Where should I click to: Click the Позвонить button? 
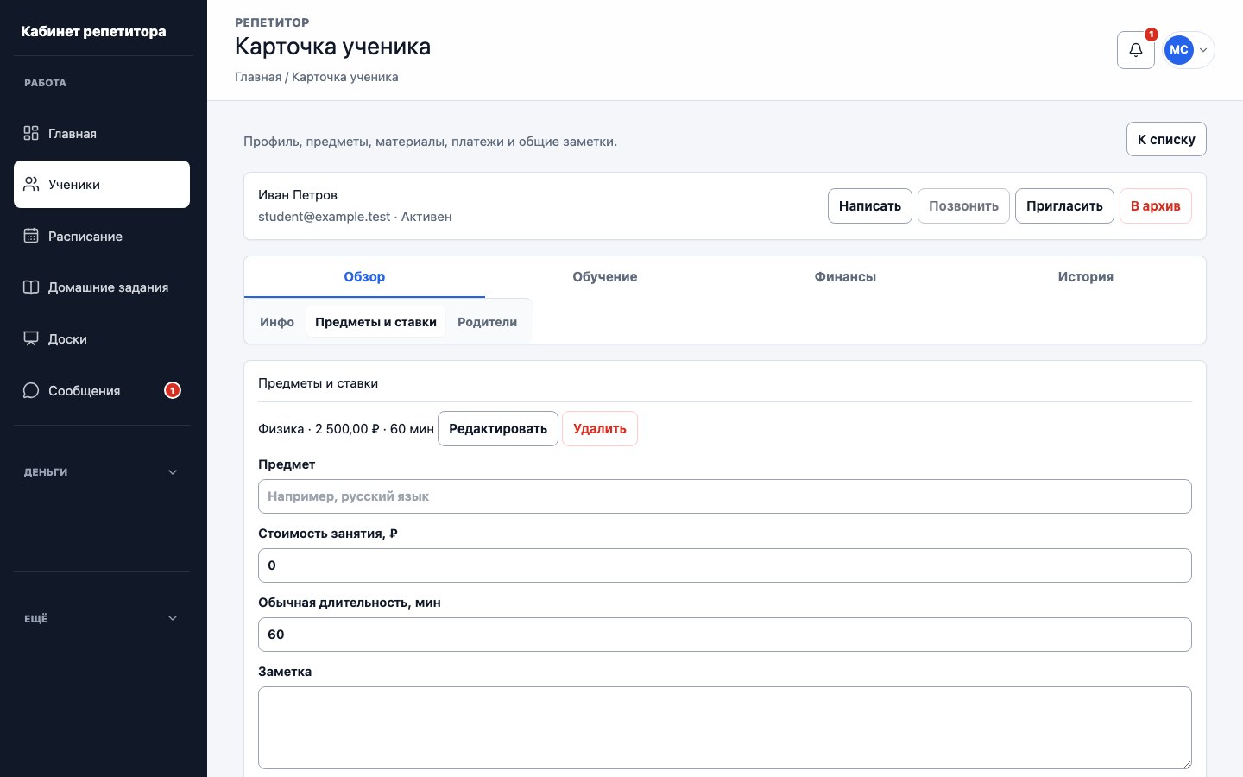(963, 206)
